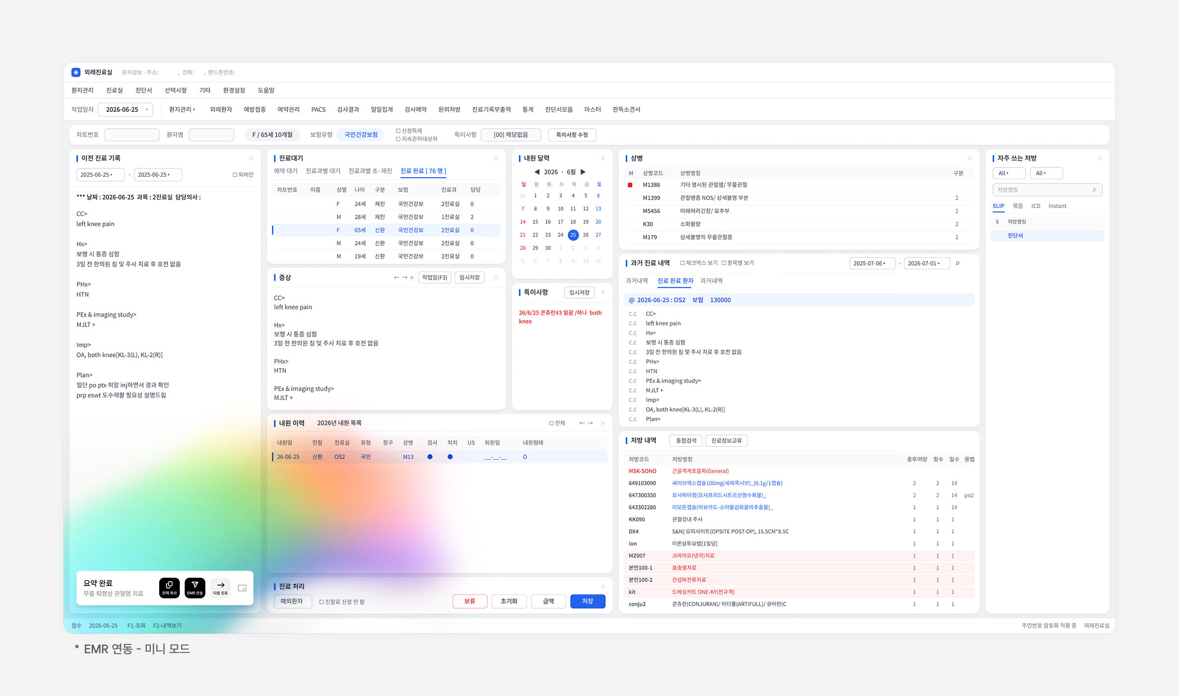This screenshot has width=1179, height=696.
Task: Close the 내원 달력 panel
Action: click(603, 158)
